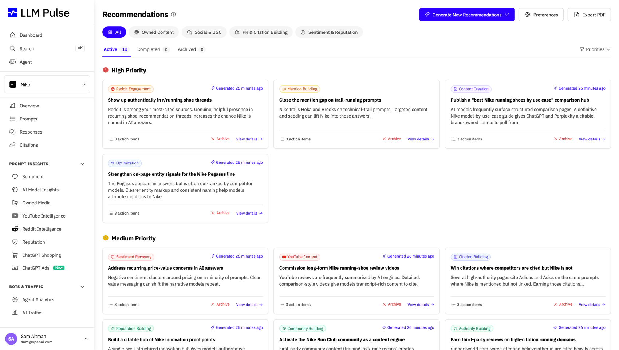
Task: Open YouTube Intelligence play icon
Action: tap(15, 216)
